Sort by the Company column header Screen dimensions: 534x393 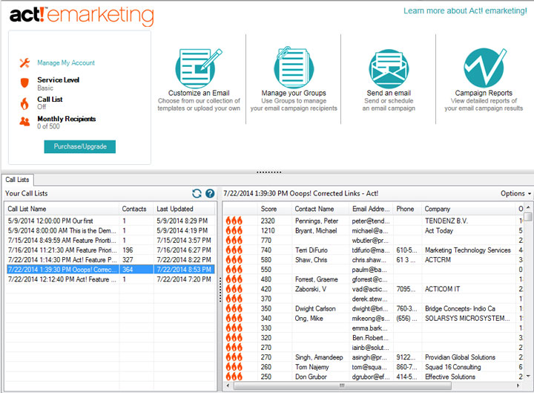point(469,209)
